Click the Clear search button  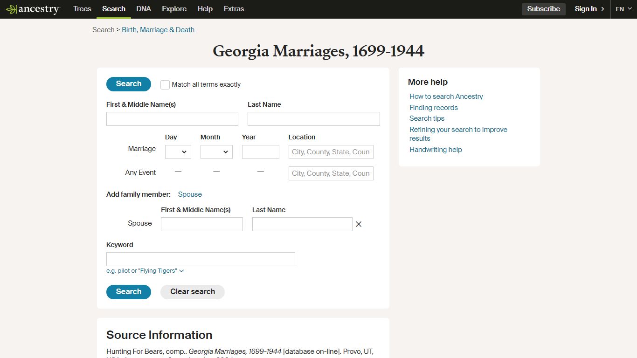pyautogui.click(x=193, y=292)
